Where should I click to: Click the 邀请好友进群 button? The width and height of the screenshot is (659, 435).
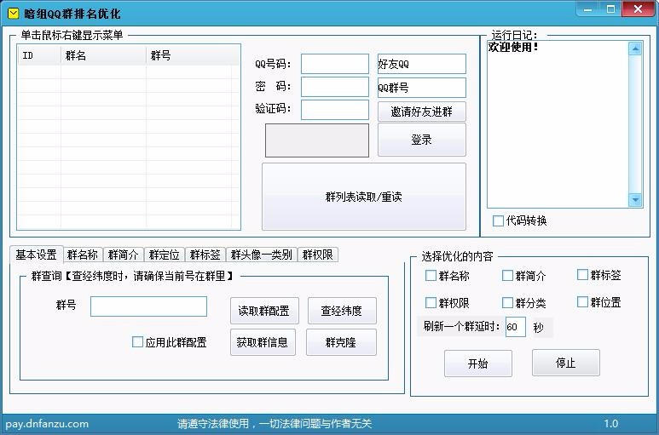pos(421,112)
